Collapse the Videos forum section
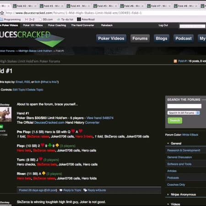The width and height of the screenshot is (206, 206). (x=168, y=204)
